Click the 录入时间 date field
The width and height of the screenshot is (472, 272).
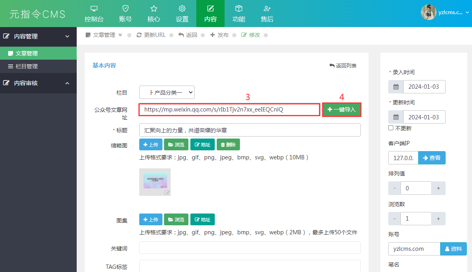pyautogui.click(x=424, y=87)
